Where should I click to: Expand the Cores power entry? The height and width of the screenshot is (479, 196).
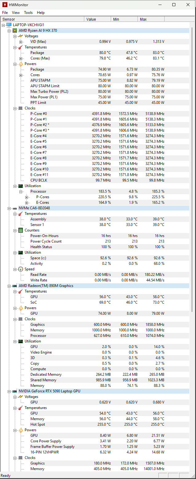tap(21, 75)
